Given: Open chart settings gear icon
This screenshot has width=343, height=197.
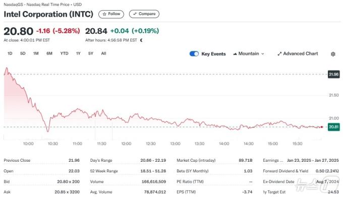Looking at the screenshot, I should pyautogui.click(x=333, y=54).
